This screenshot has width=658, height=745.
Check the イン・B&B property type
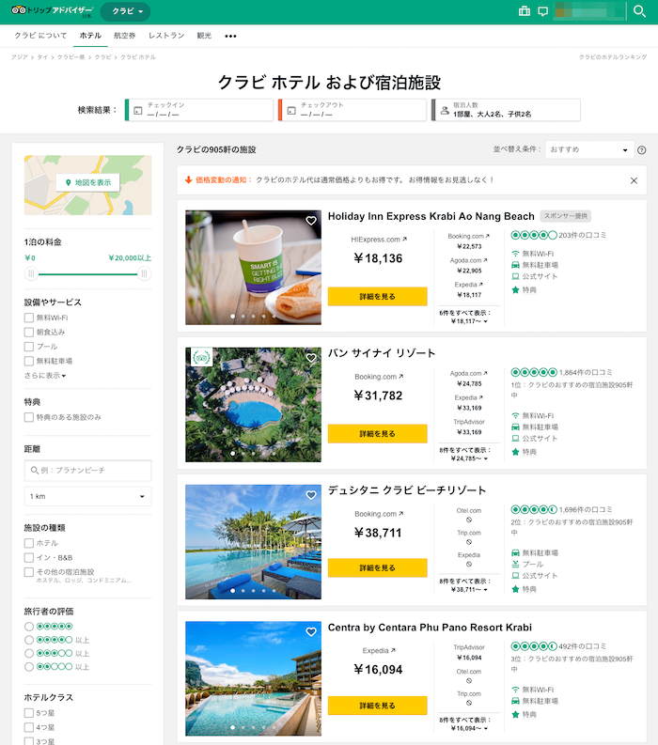pyautogui.click(x=29, y=557)
